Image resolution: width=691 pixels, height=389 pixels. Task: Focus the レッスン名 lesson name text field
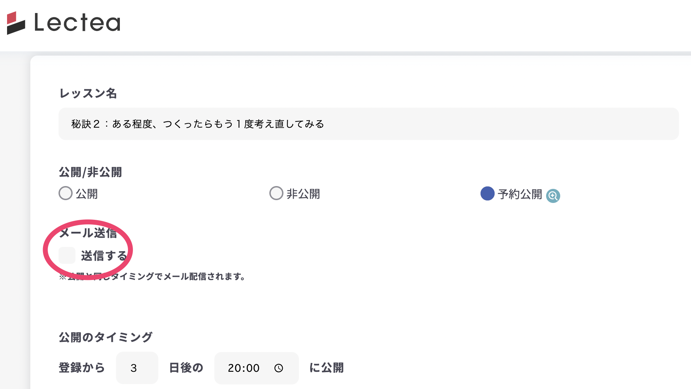(368, 124)
